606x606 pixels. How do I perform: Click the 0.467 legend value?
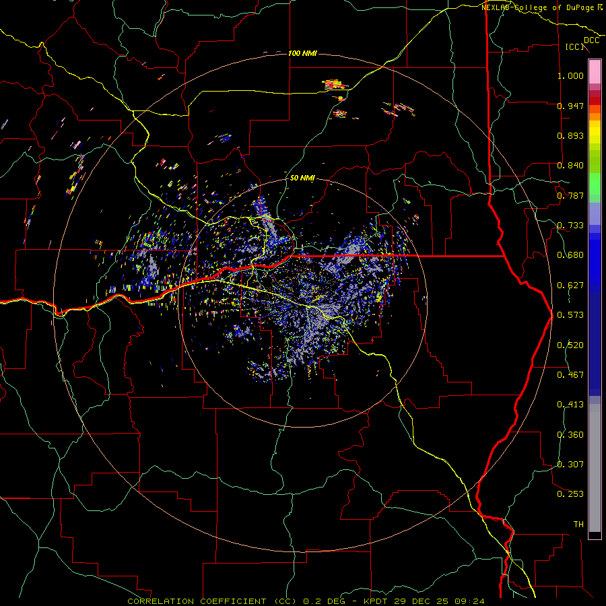coord(570,375)
